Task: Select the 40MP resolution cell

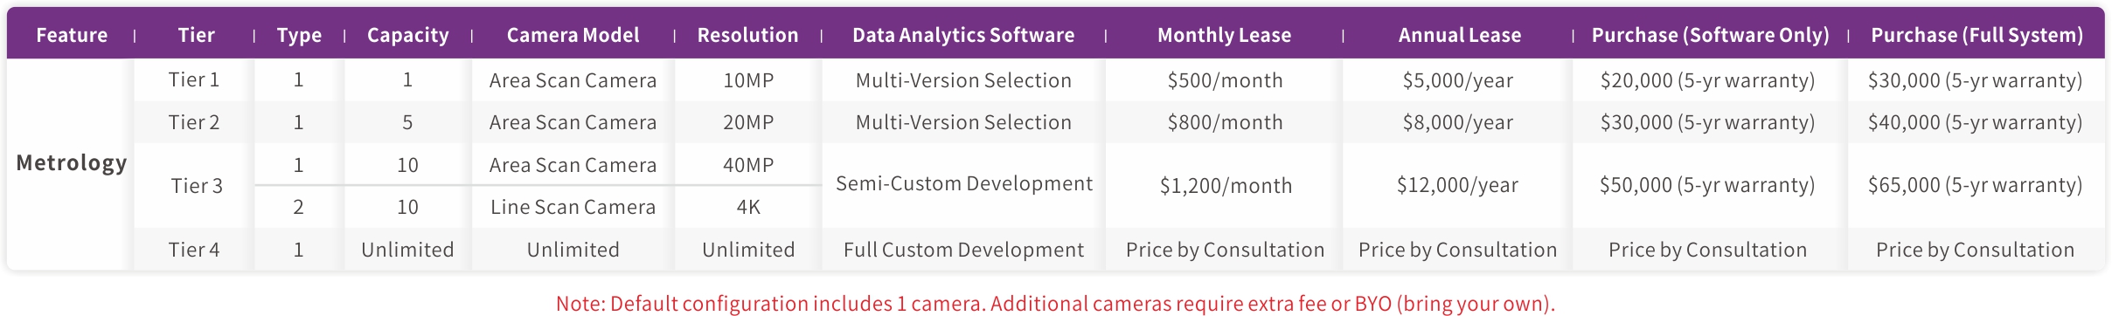Action: pyautogui.click(x=748, y=165)
